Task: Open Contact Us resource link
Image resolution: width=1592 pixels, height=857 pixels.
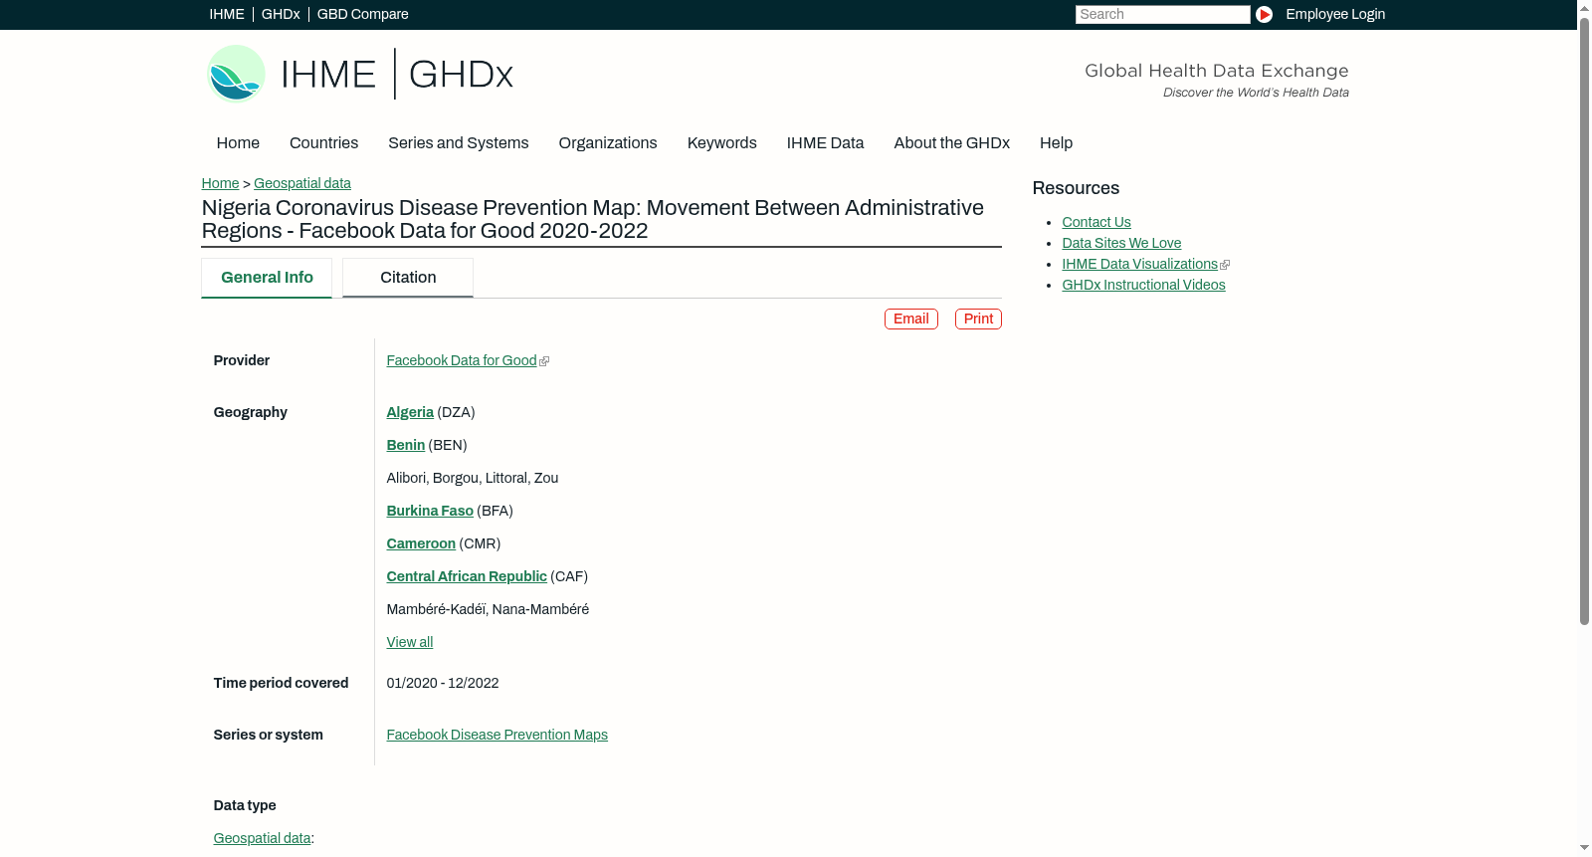Action: (1096, 222)
